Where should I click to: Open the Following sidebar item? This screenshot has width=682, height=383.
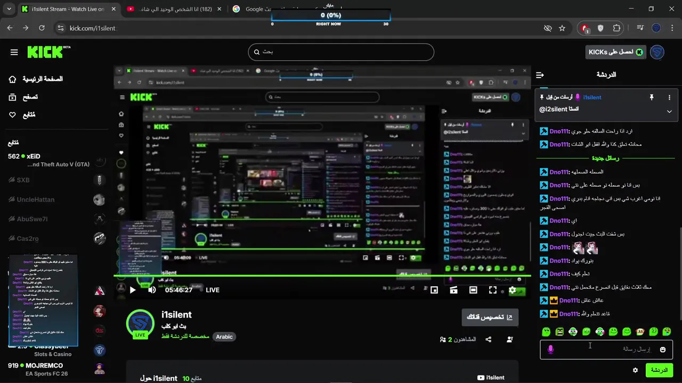click(22, 115)
